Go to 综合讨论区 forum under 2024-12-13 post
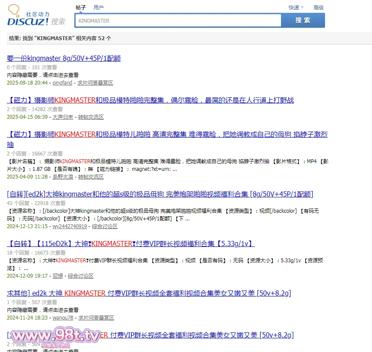The height and width of the screenshot is (352, 372). click(105, 226)
